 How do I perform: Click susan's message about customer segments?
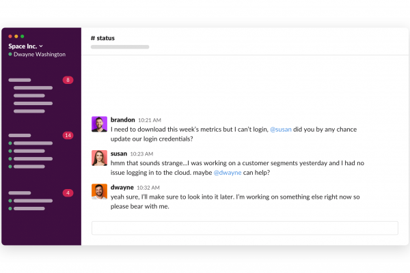(237, 168)
